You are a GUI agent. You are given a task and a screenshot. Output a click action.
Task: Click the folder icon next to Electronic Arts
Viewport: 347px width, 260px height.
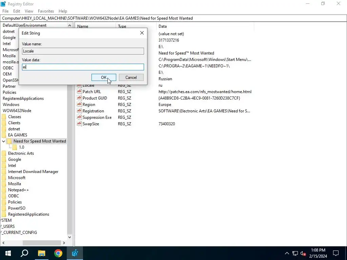coord(4,153)
